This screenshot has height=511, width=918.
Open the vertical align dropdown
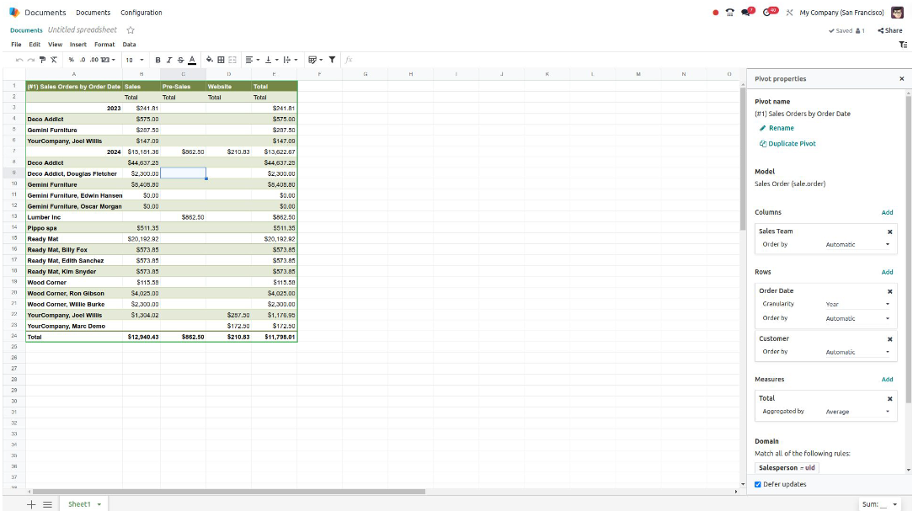click(272, 60)
